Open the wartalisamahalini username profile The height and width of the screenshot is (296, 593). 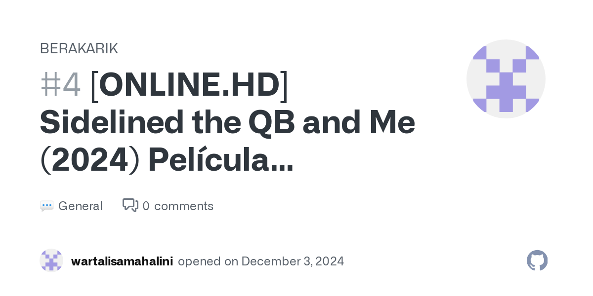pyautogui.click(x=122, y=261)
